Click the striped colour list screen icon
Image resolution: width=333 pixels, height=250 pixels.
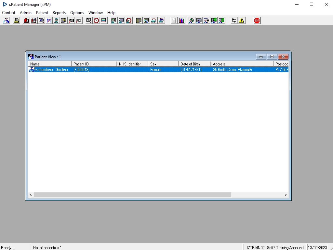(x=104, y=21)
